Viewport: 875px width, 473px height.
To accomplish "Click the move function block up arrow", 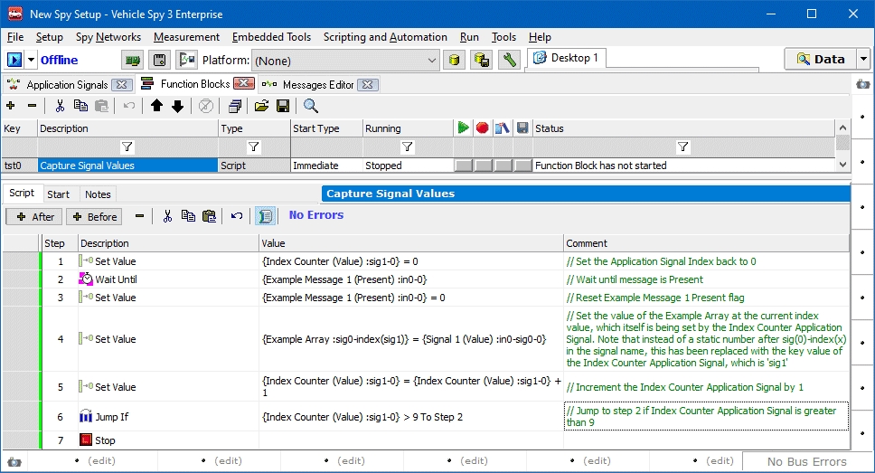I will click(157, 106).
